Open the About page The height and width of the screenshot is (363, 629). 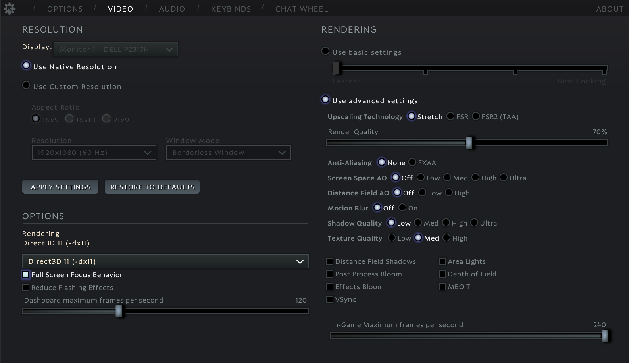pyautogui.click(x=610, y=9)
